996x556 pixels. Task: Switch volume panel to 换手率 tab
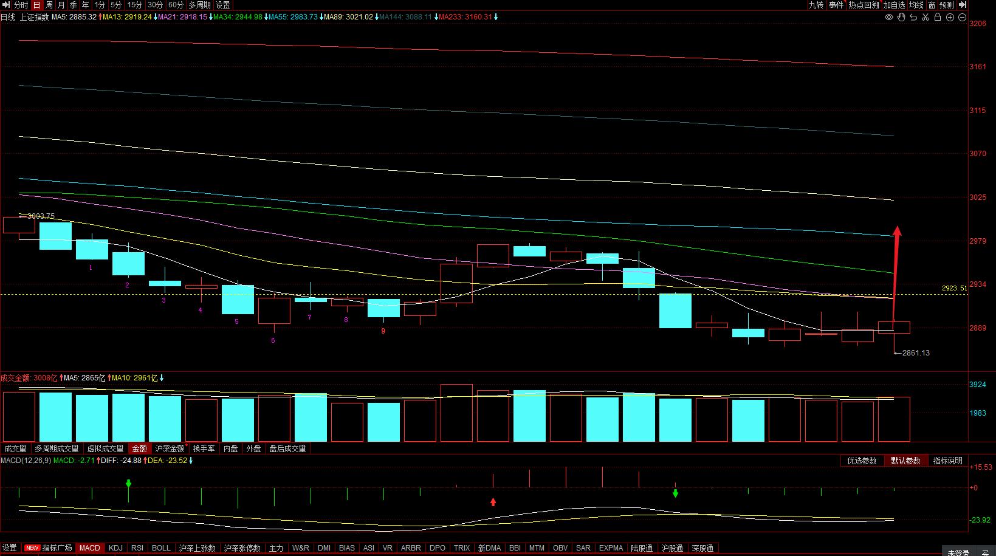204,448
